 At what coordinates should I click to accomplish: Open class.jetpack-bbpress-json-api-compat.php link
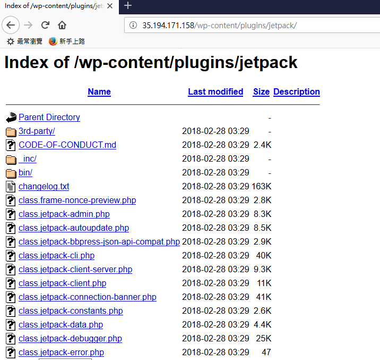pyautogui.click(x=99, y=242)
